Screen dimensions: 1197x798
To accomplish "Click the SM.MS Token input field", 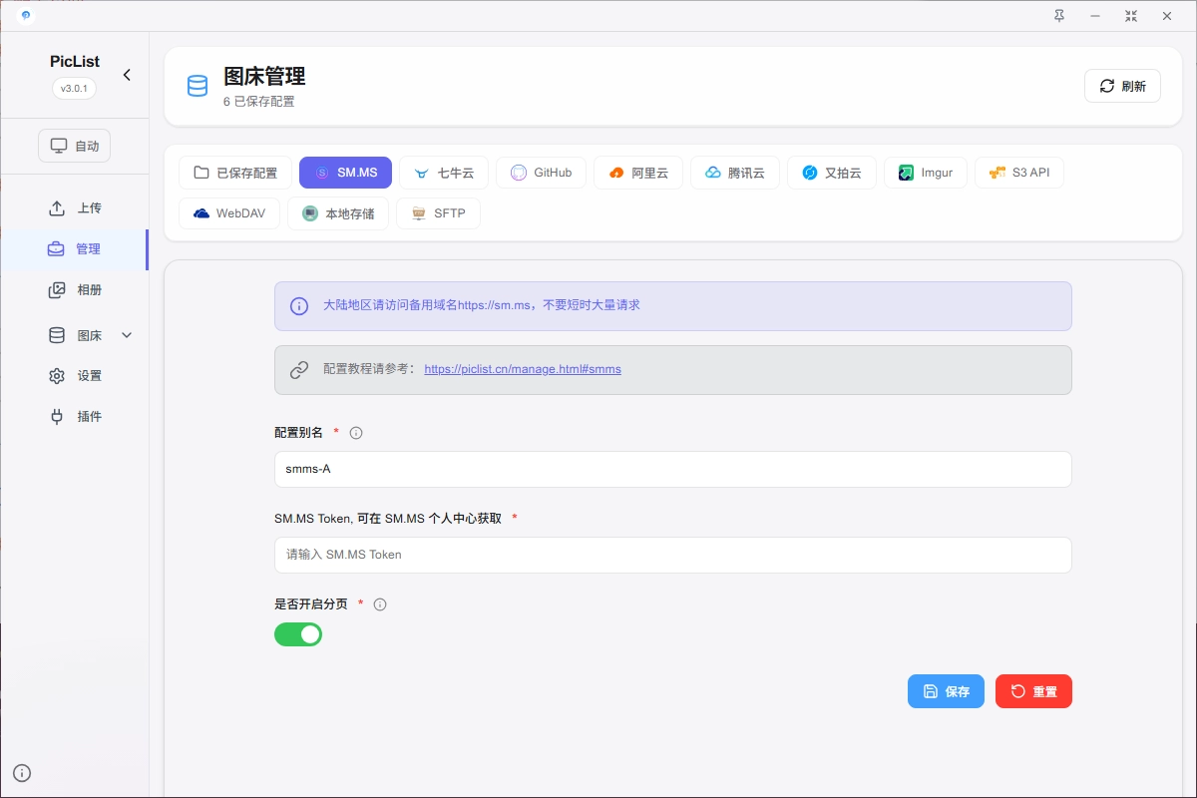I will 672,555.
